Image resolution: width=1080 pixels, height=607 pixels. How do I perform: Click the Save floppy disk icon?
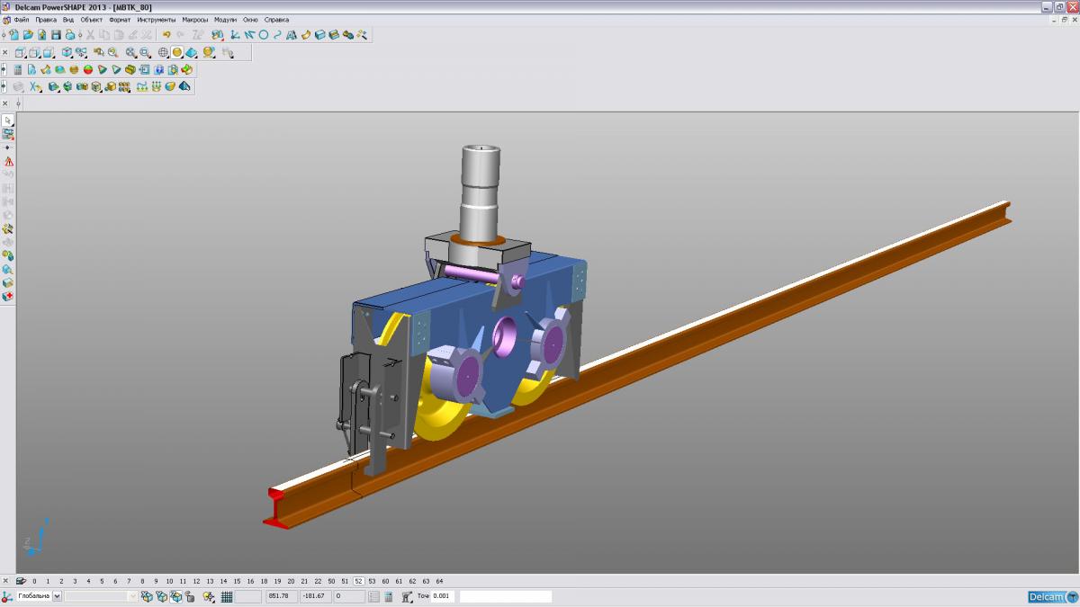point(56,34)
